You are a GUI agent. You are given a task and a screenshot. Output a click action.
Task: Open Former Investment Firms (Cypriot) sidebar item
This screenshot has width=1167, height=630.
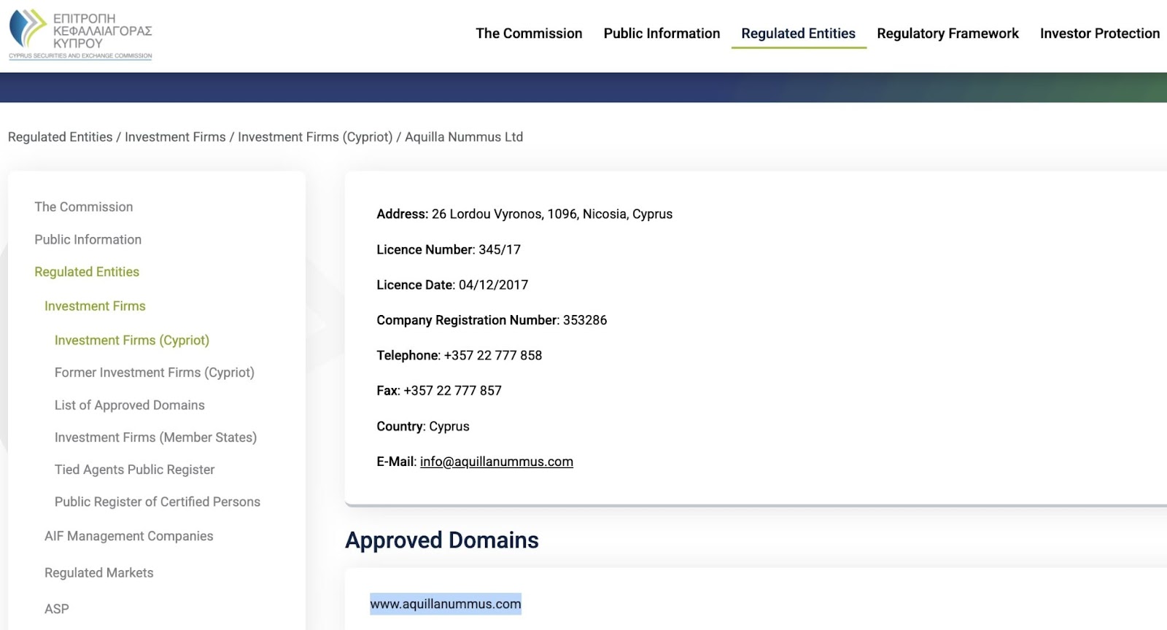coord(155,373)
